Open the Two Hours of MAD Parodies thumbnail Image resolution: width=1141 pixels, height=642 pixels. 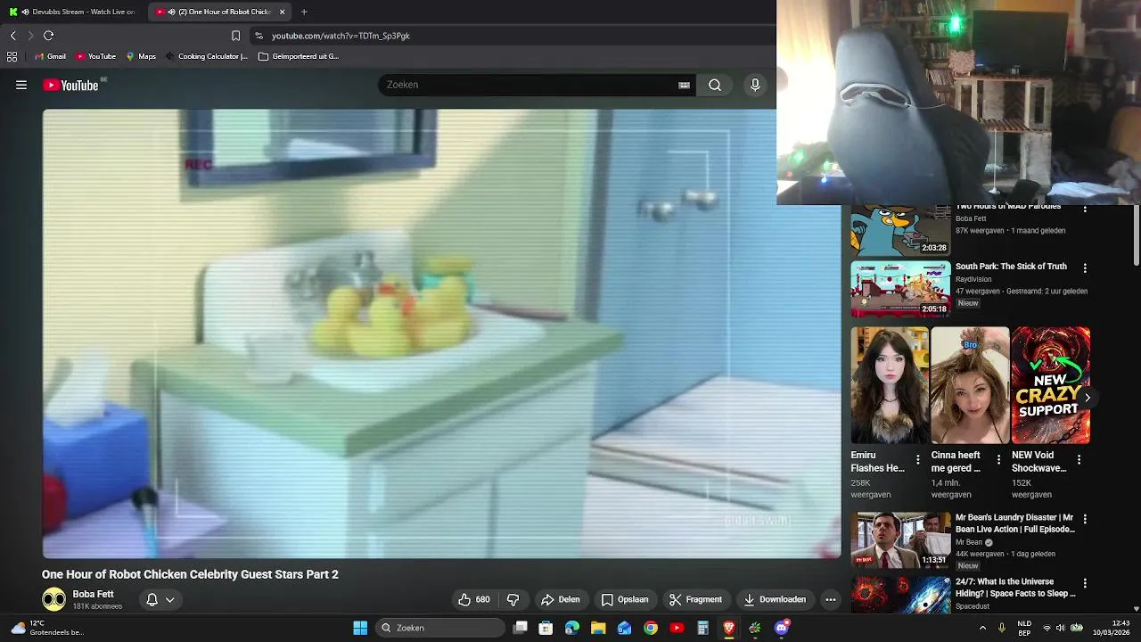(900, 230)
